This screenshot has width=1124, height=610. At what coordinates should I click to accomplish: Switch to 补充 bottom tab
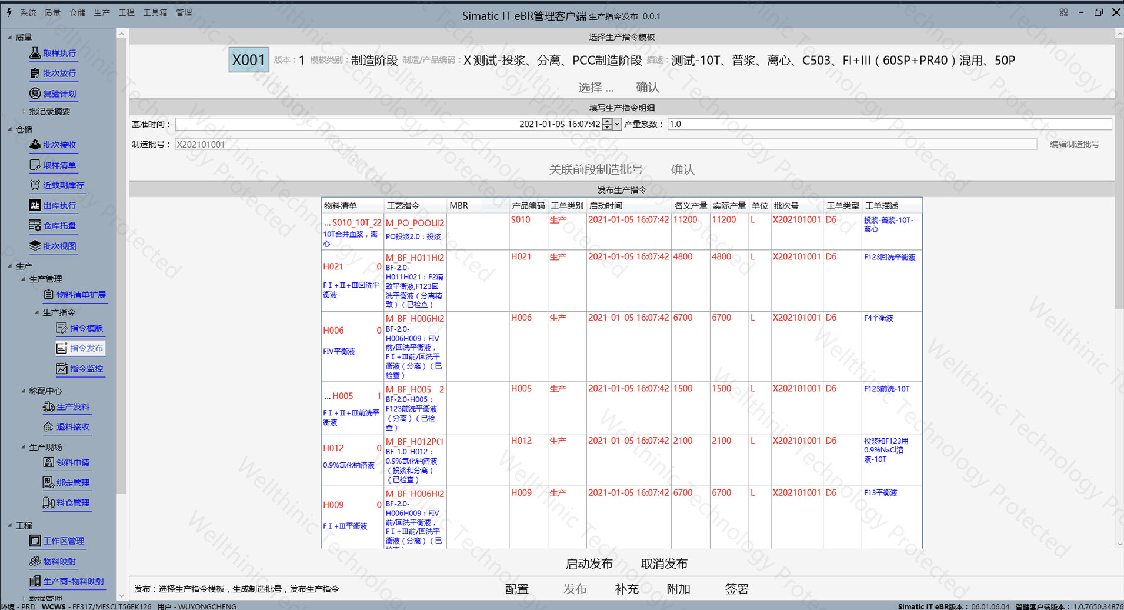click(627, 589)
